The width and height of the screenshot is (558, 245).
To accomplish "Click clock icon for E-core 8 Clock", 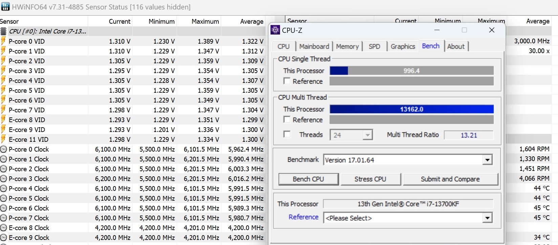I will point(3,228).
